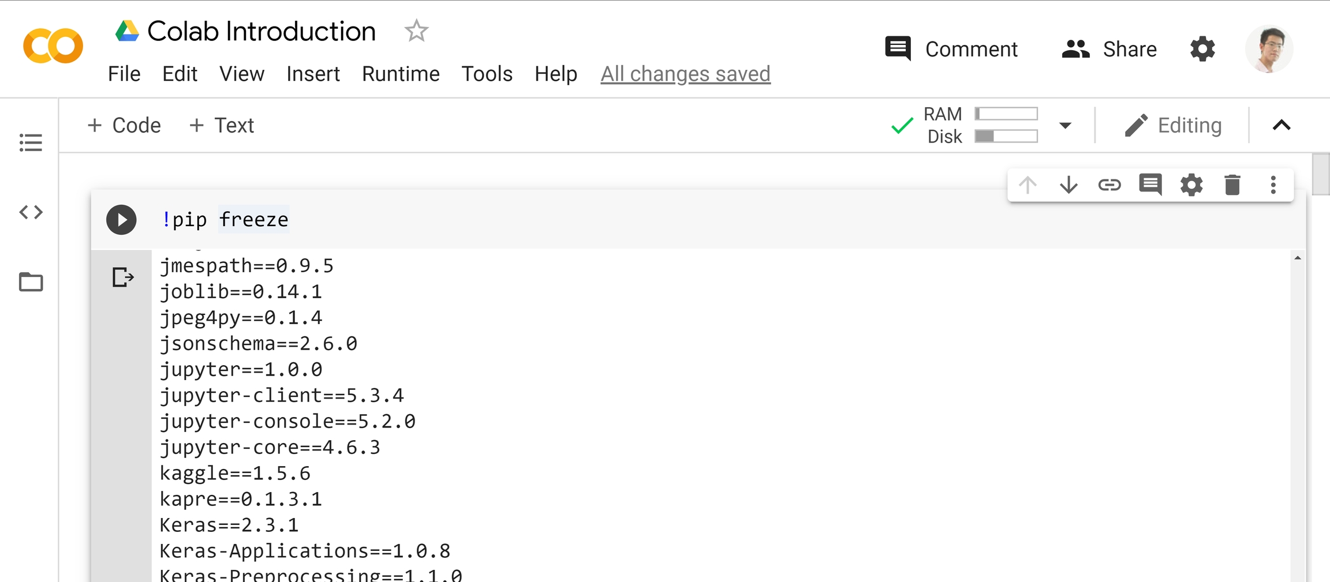Open cell settings gear icon
Screen dimensions: 1330x582
[1191, 185]
